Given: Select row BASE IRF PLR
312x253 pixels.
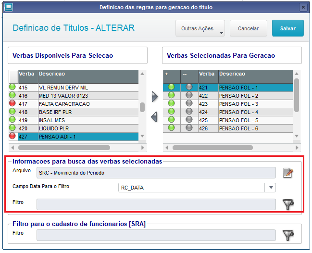Looking at the screenshot, I should [x=74, y=112].
